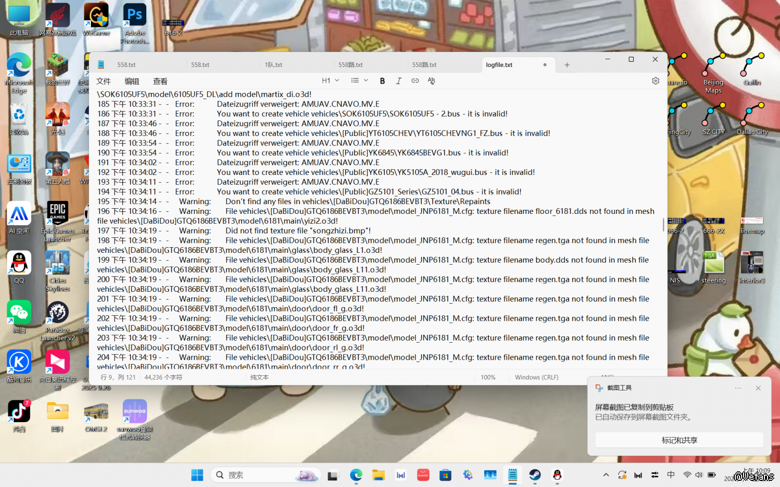The height and width of the screenshot is (487, 780).
Task: Launch Douyin from the desktop shortcut
Action: coord(19,412)
